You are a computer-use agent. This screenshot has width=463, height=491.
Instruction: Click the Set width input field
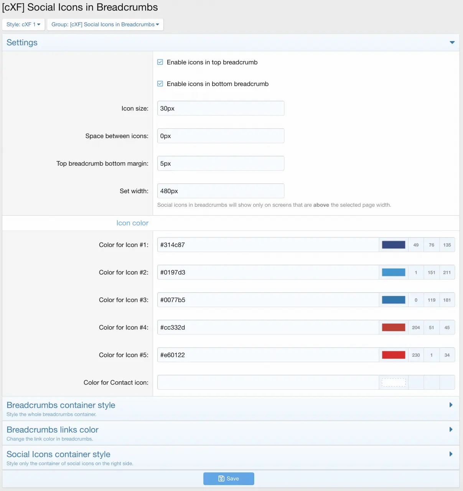tap(221, 191)
